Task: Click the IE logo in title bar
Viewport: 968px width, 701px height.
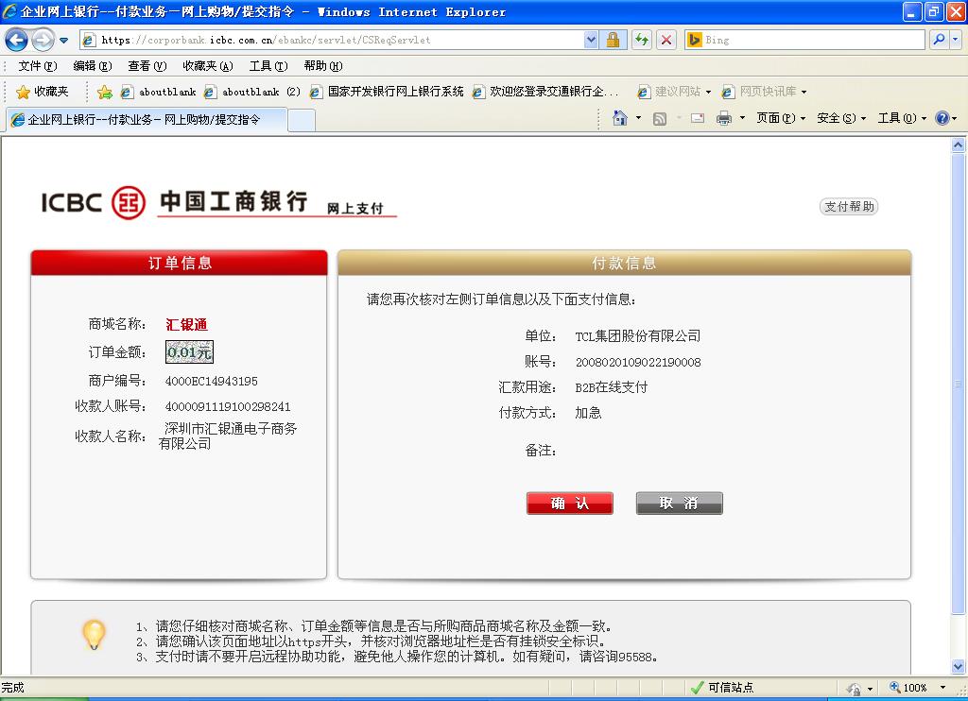Action: click(x=9, y=11)
